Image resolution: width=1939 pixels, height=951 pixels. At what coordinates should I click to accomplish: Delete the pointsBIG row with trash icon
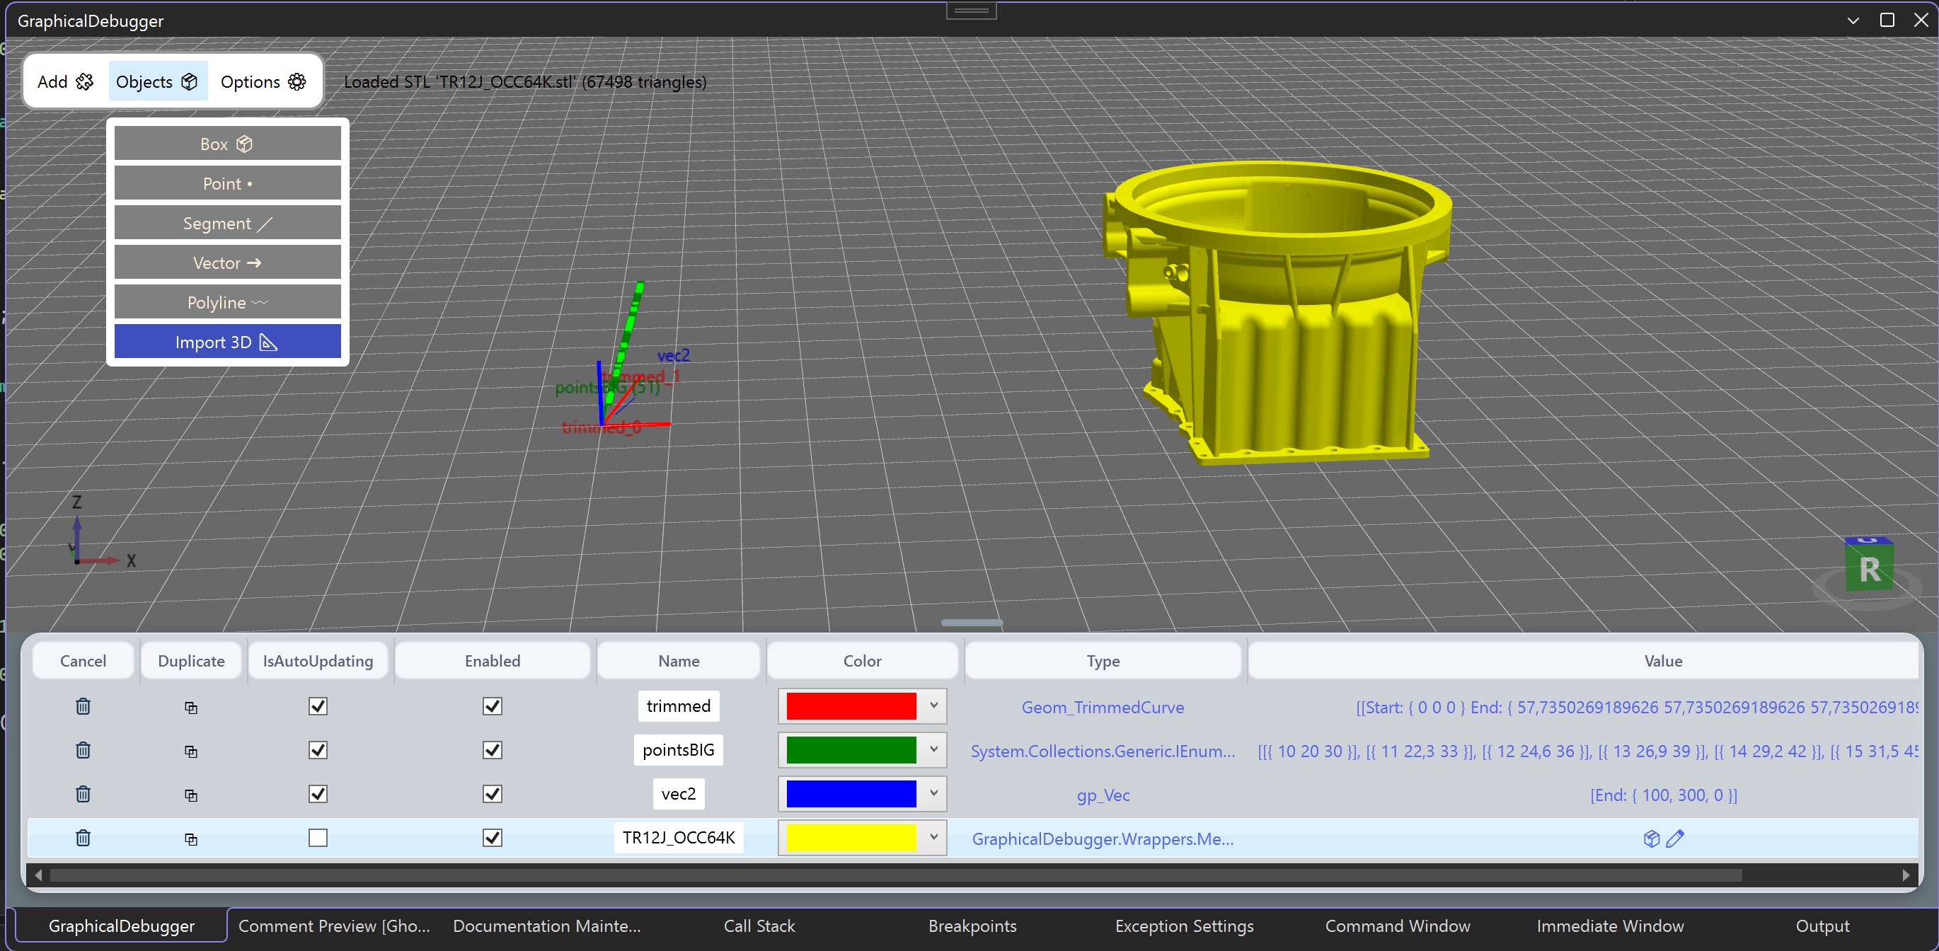(x=83, y=749)
